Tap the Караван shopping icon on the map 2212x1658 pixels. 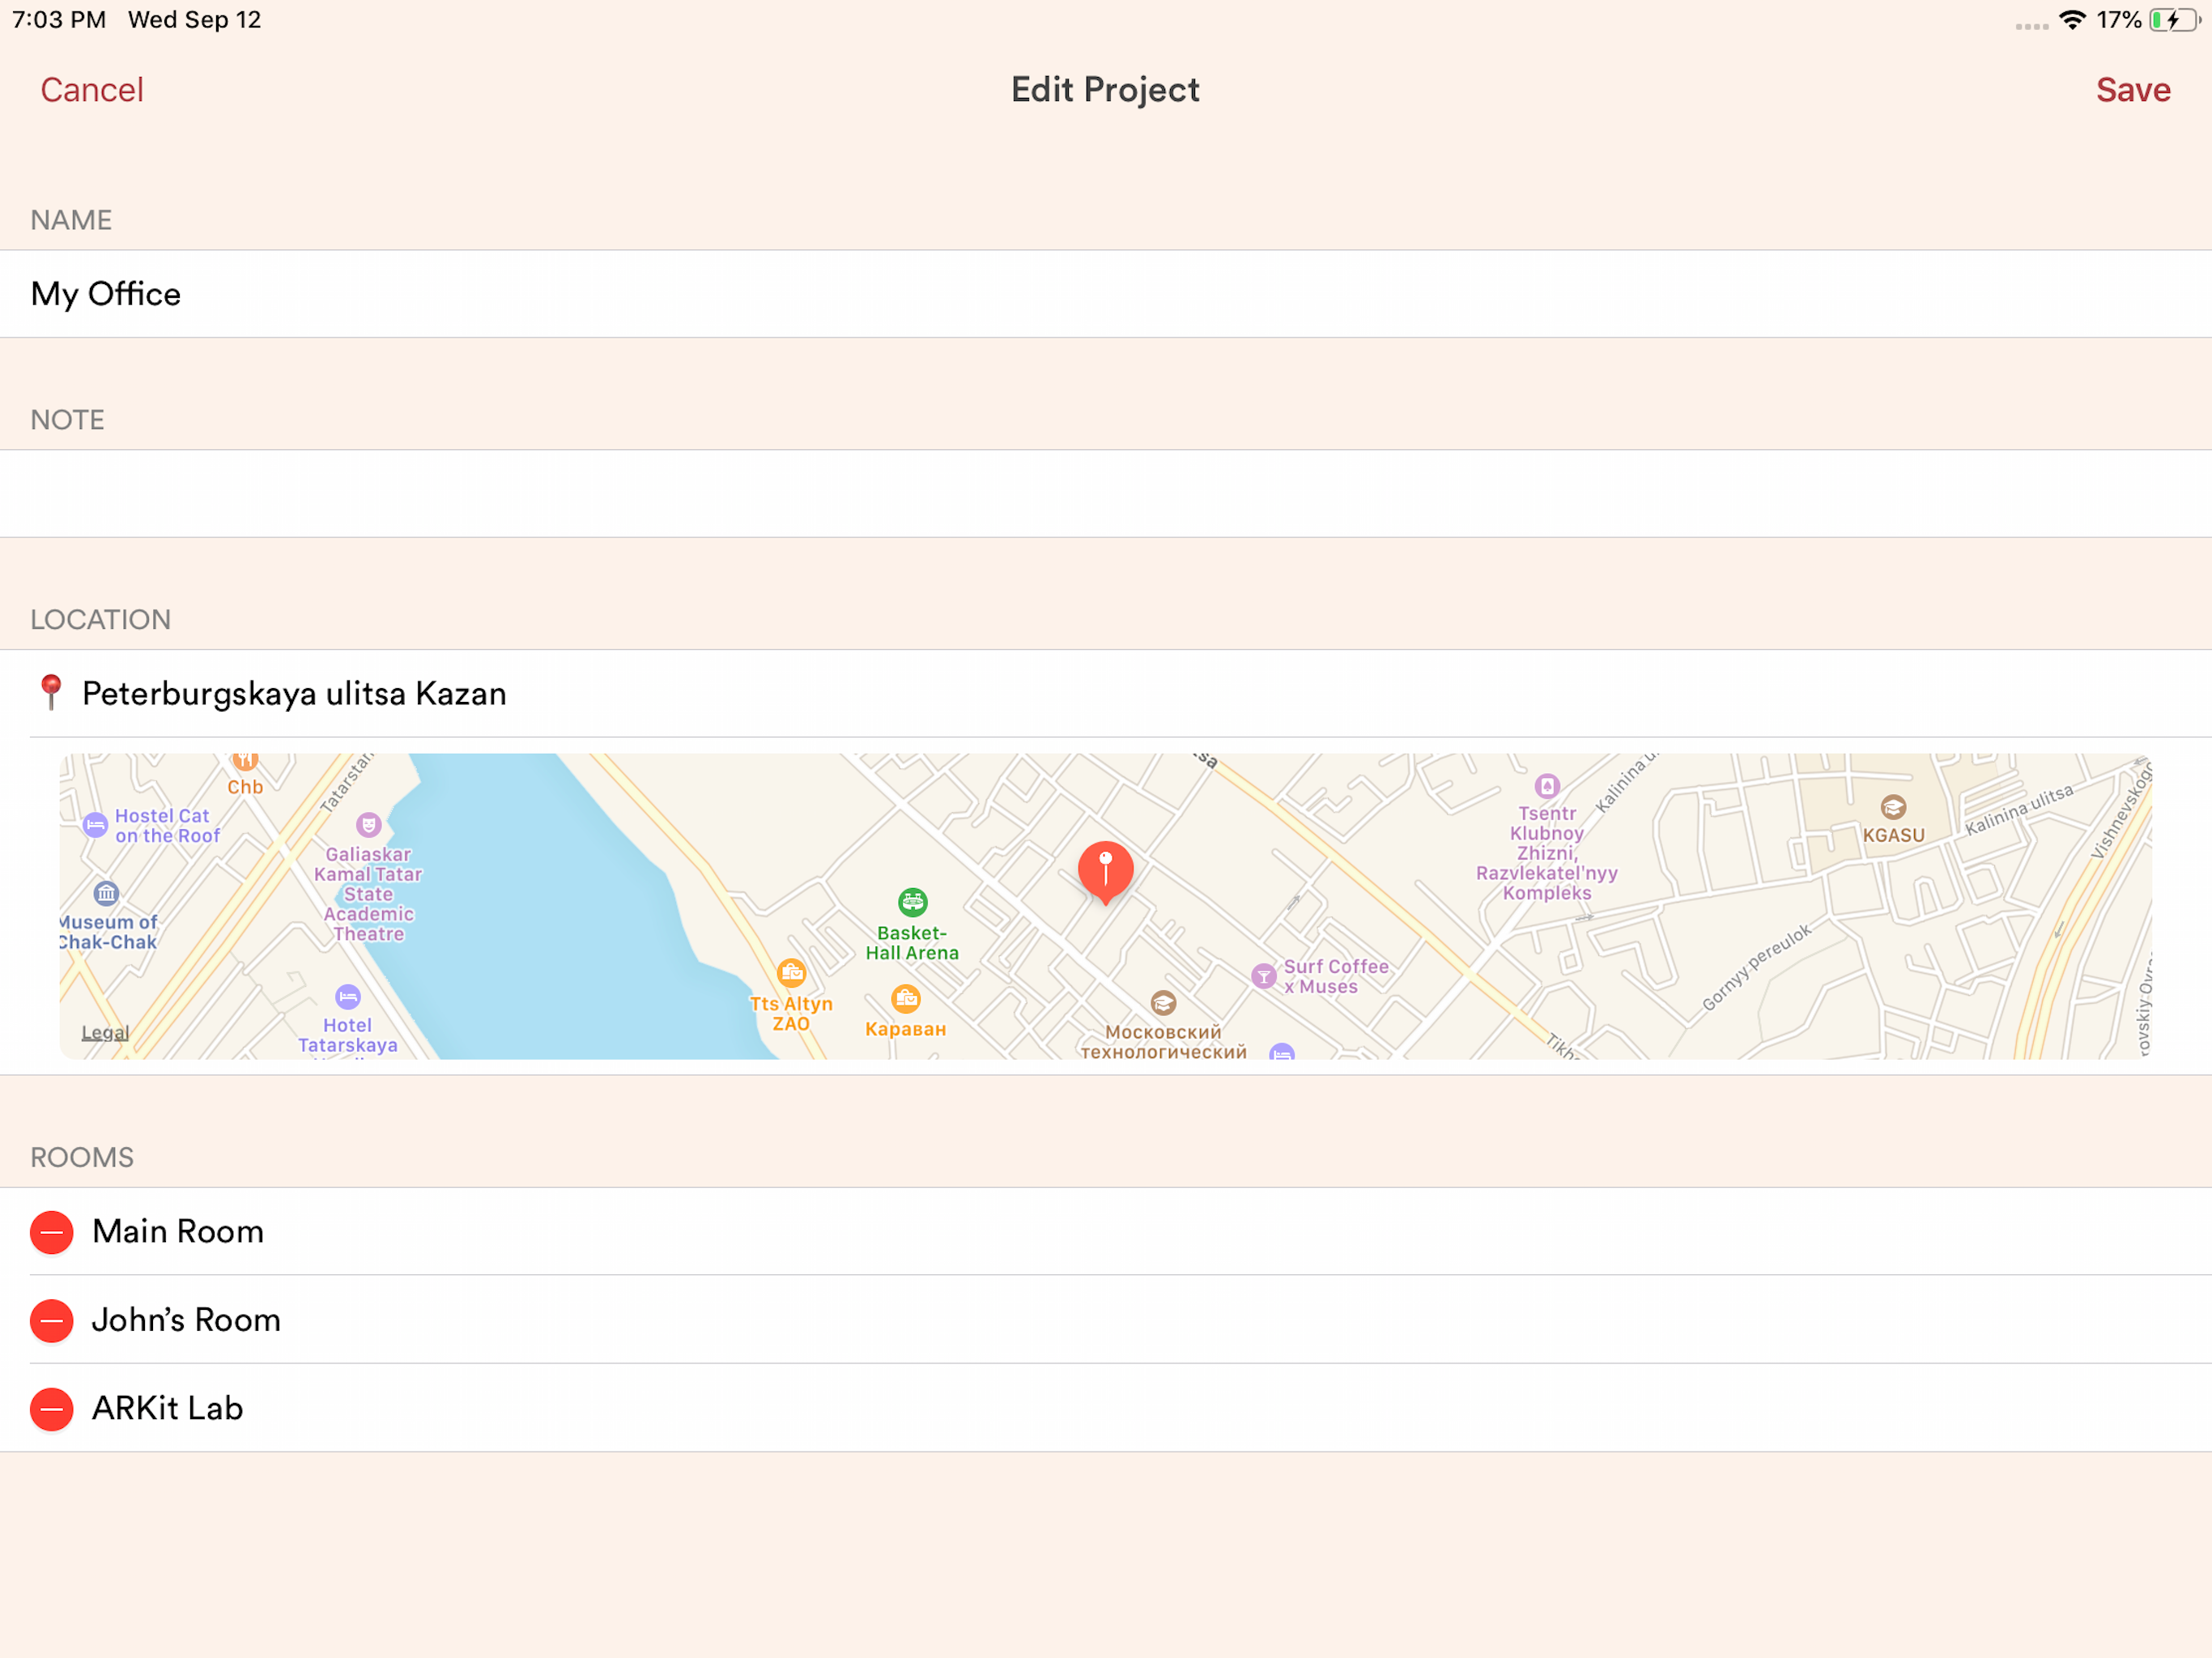(905, 998)
